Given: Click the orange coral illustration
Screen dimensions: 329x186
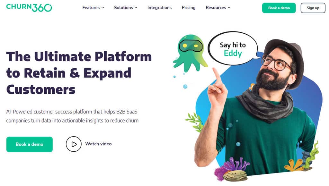Looking at the screenshot, I should 294,165.
